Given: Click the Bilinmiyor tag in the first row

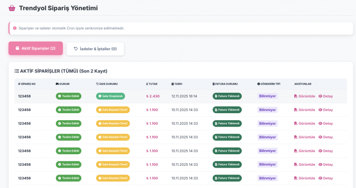Looking at the screenshot, I should pyautogui.click(x=267, y=96).
